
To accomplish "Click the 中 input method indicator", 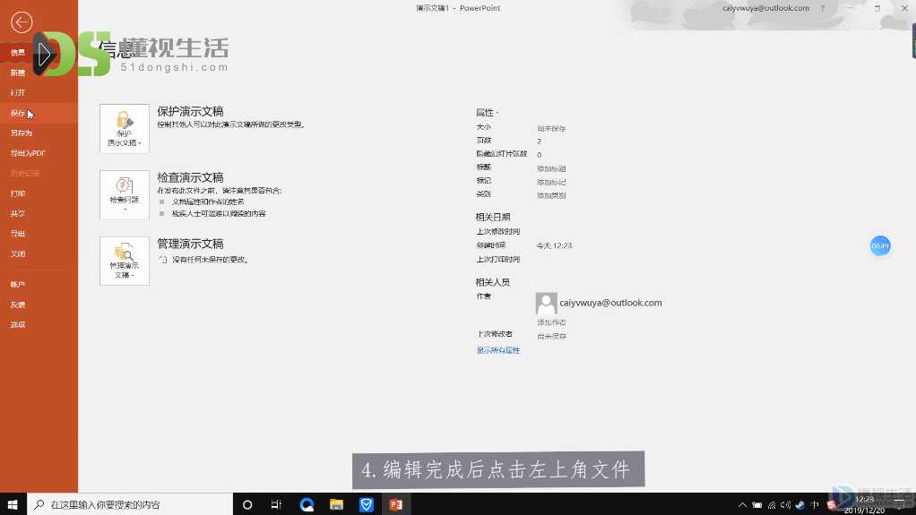I will pos(815,505).
